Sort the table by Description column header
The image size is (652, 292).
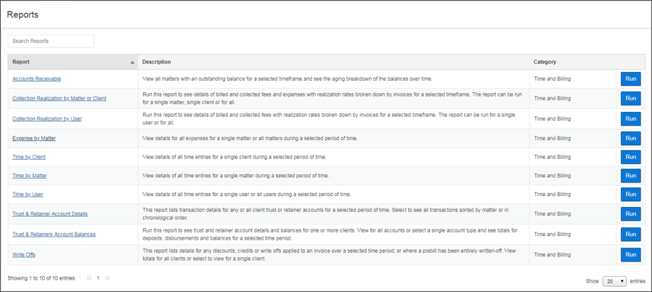coord(157,62)
